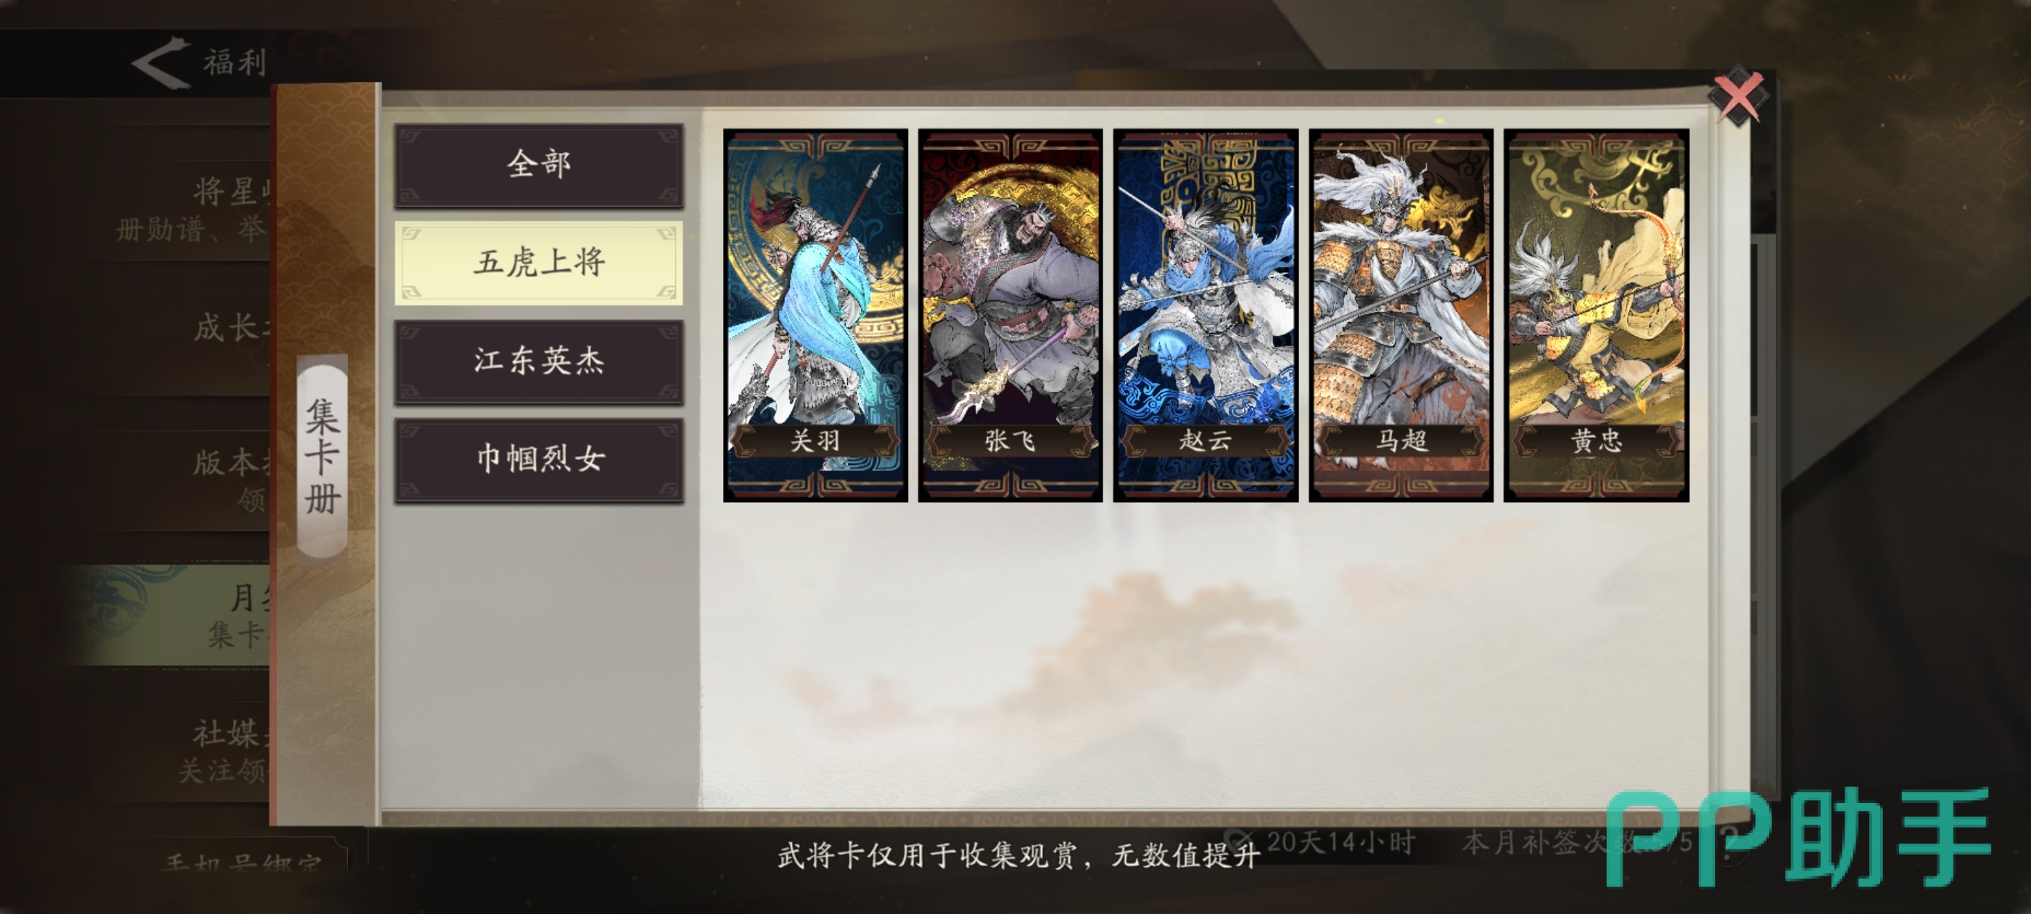View the 黄忠 general card
2031x914 pixels.
pyautogui.click(x=1596, y=316)
